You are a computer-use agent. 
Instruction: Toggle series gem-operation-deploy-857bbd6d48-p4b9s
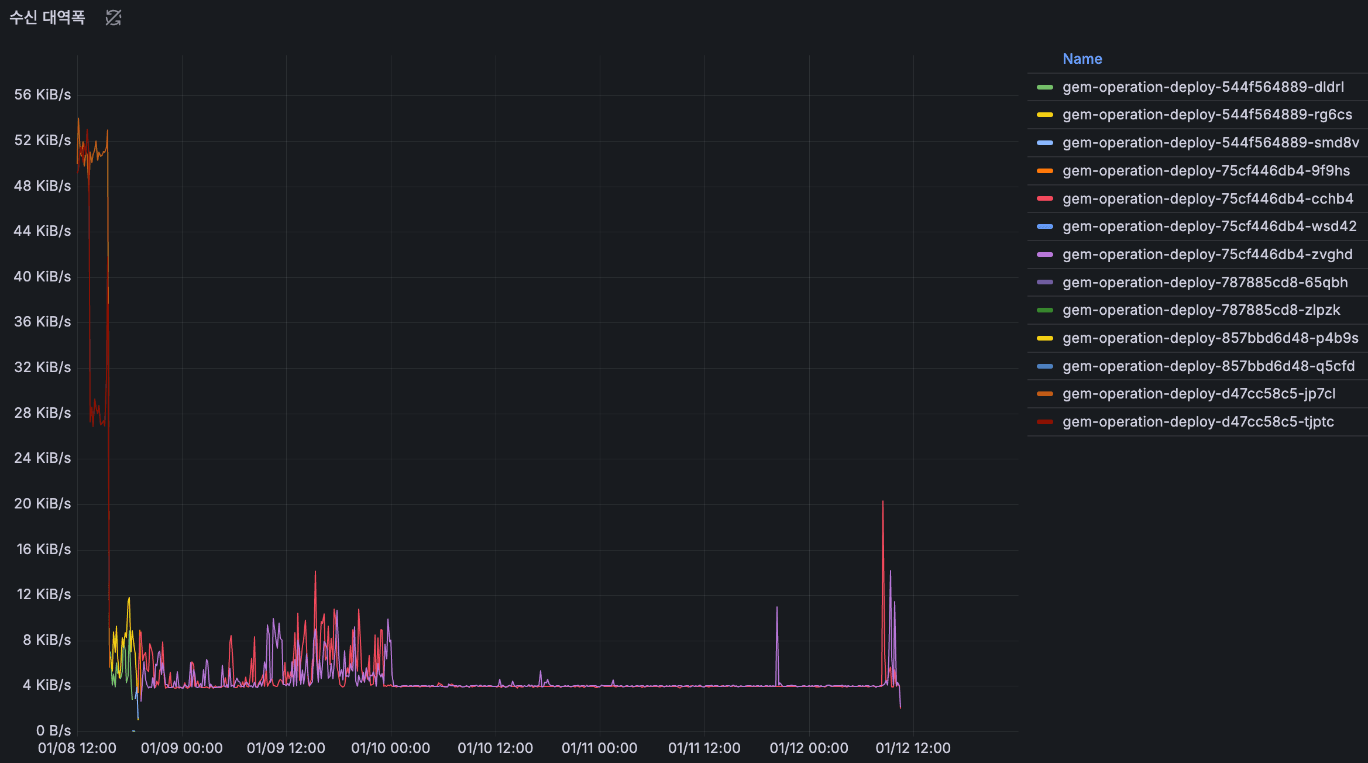pyautogui.click(x=1210, y=338)
